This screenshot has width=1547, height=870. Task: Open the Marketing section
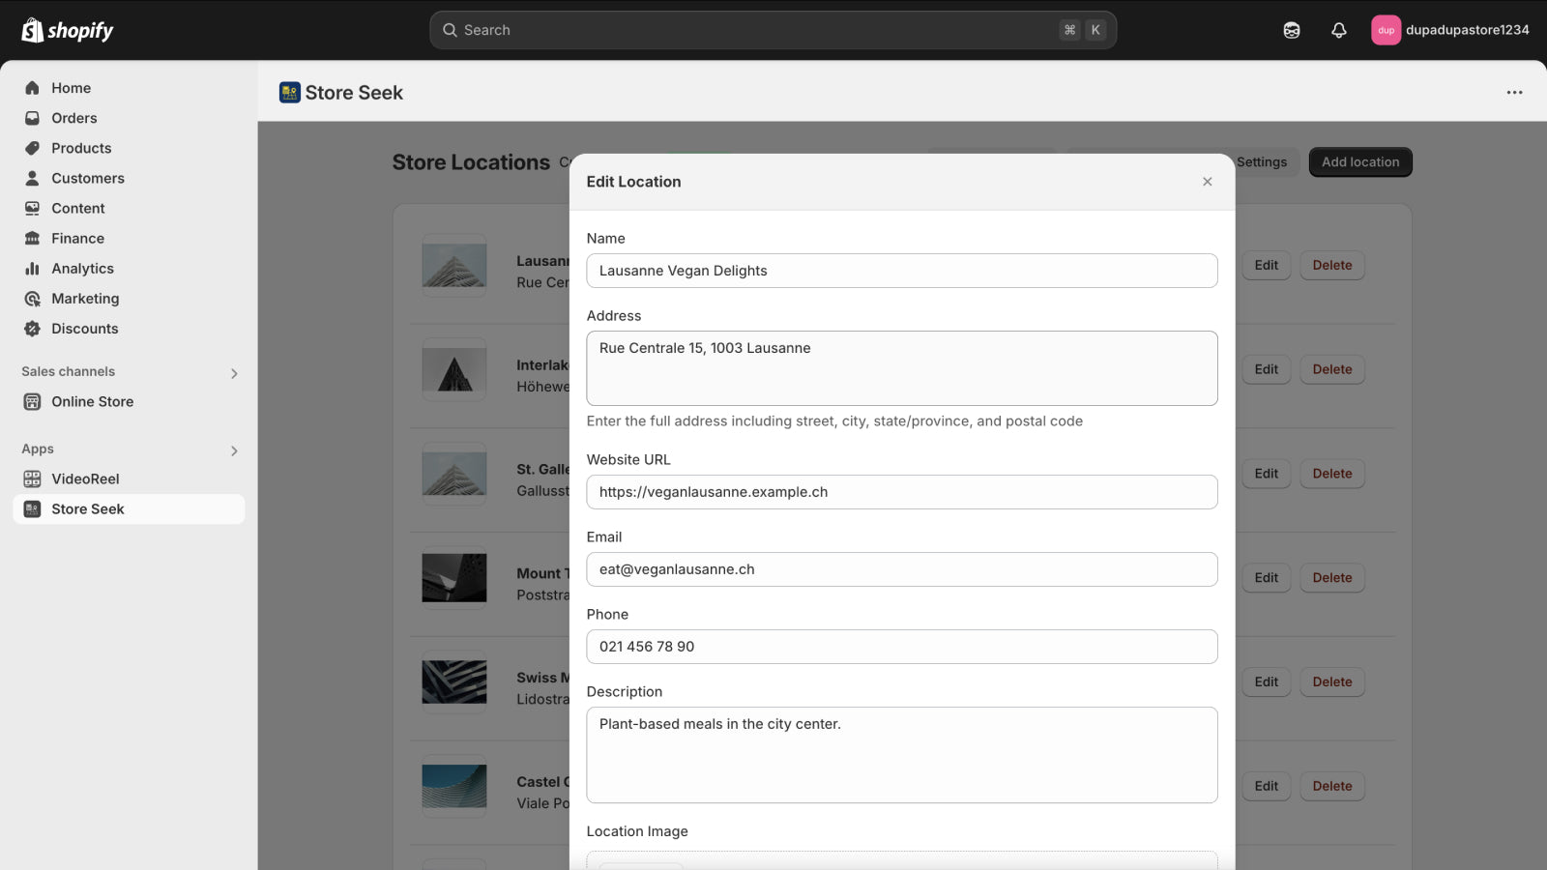tap(84, 298)
